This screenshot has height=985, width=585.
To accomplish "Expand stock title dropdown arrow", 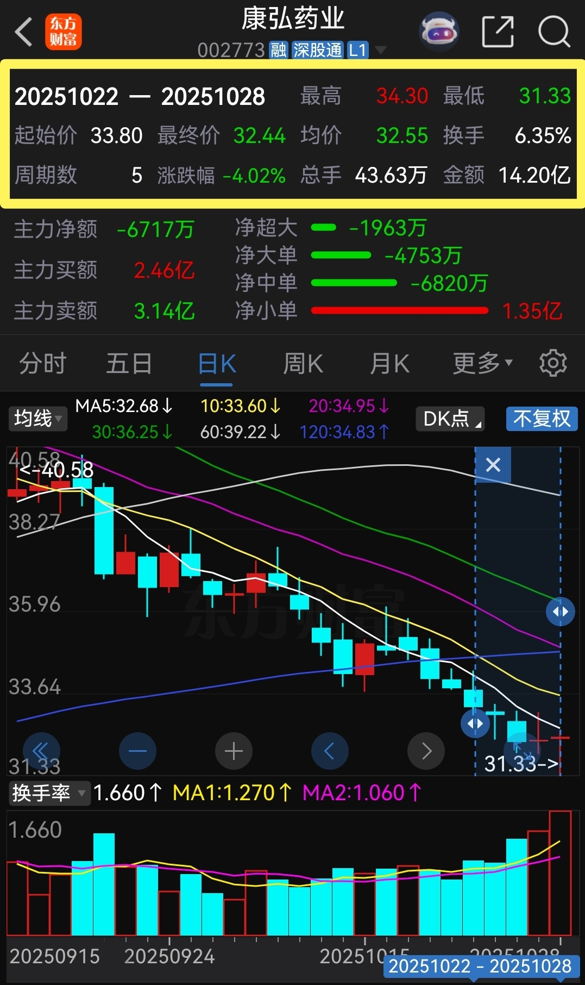I will point(380,50).
